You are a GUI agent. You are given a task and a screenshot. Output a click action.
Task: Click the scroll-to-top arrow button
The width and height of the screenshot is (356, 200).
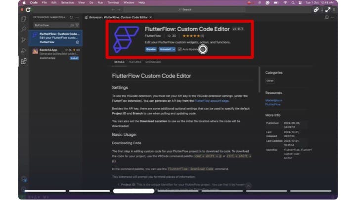pos(248,186)
